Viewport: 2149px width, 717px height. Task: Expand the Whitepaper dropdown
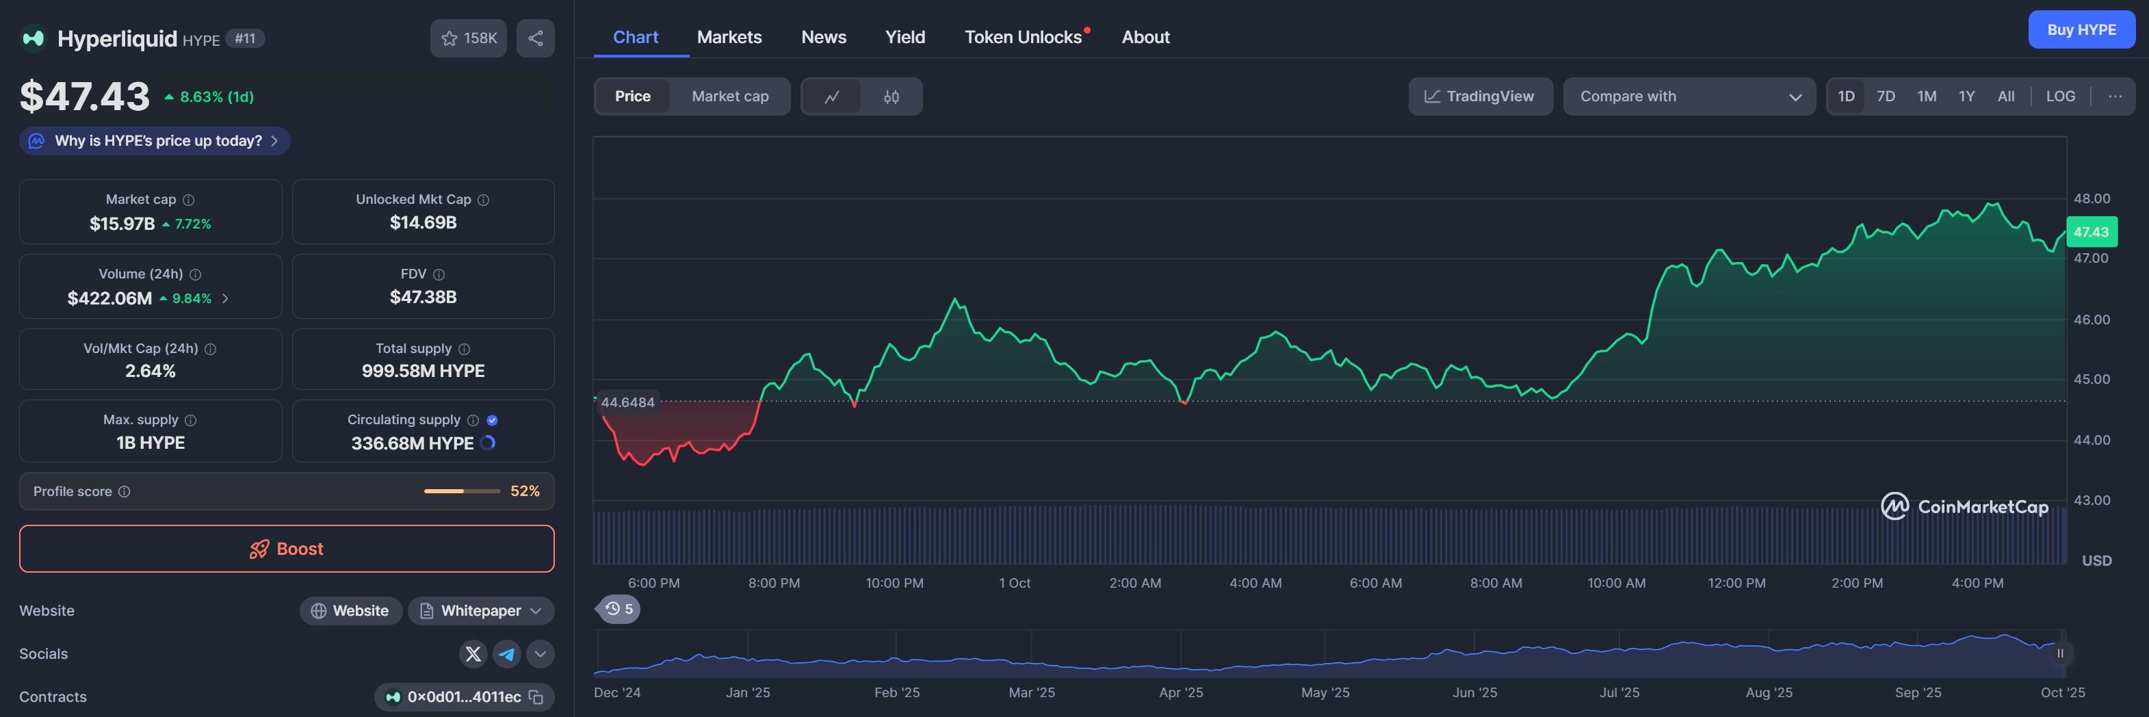pyautogui.click(x=482, y=611)
